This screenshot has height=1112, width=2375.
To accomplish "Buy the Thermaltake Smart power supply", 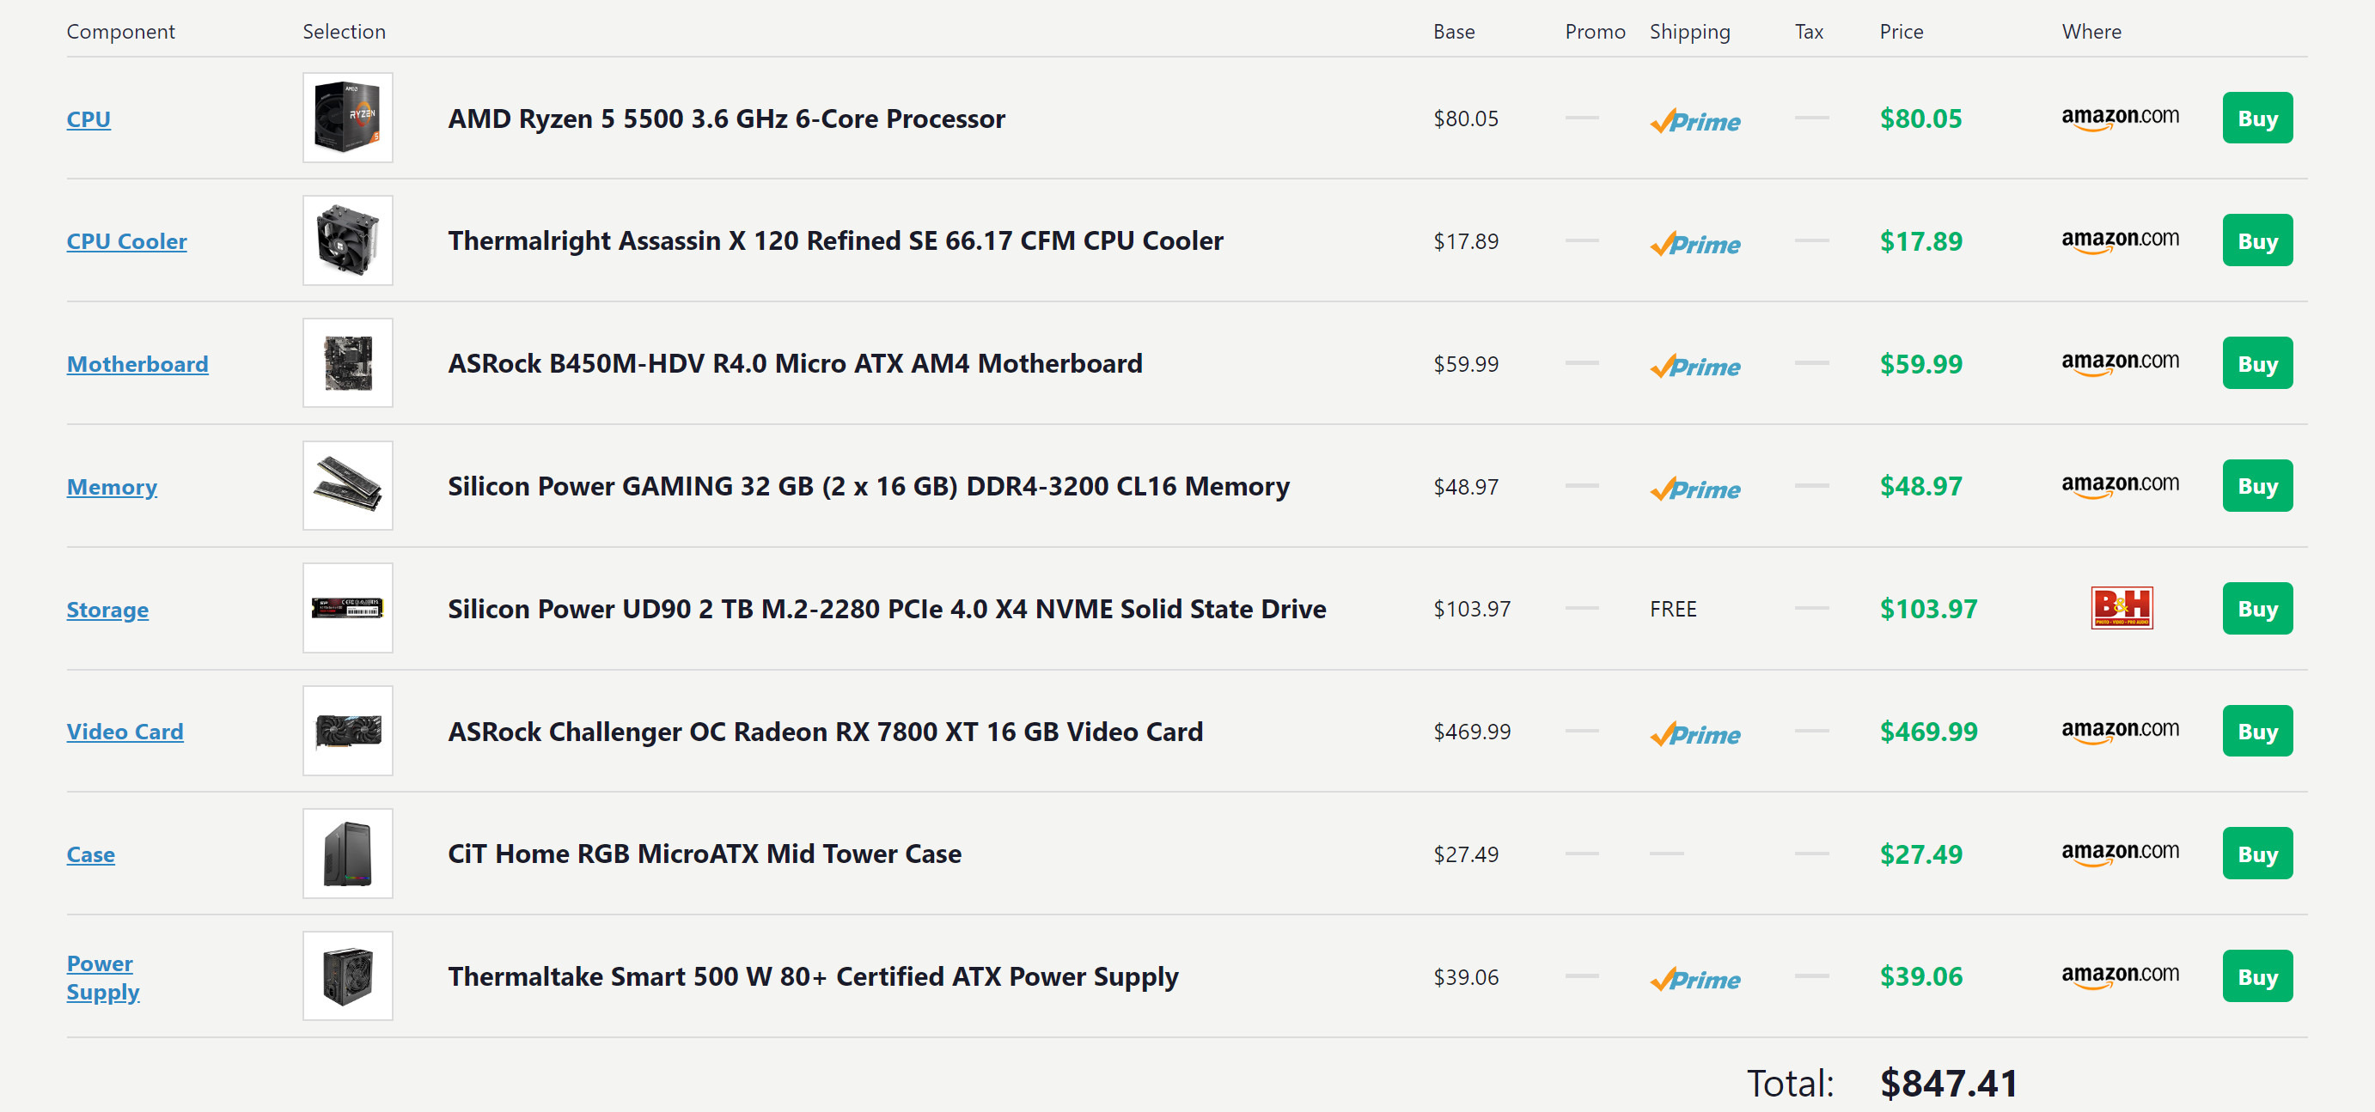I will click(2257, 975).
